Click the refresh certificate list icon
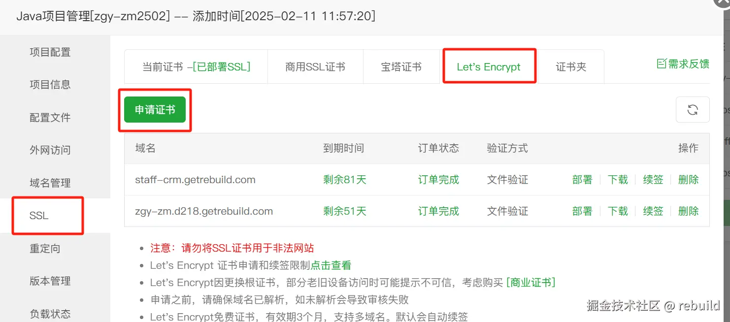The width and height of the screenshot is (730, 322). (693, 109)
